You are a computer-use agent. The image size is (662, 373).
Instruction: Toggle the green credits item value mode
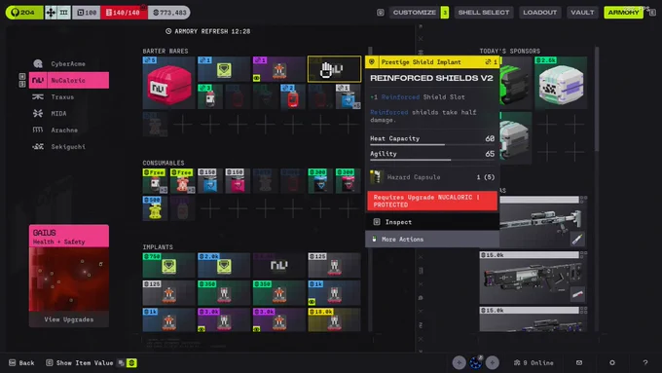[131, 363]
